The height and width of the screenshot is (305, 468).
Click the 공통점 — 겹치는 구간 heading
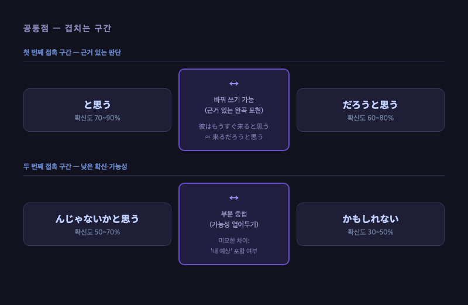[x=67, y=28]
